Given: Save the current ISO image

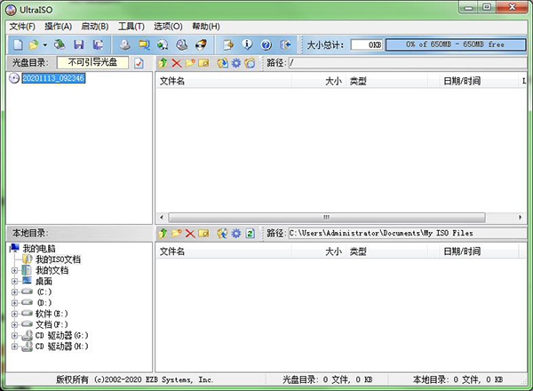Looking at the screenshot, I should click(79, 44).
